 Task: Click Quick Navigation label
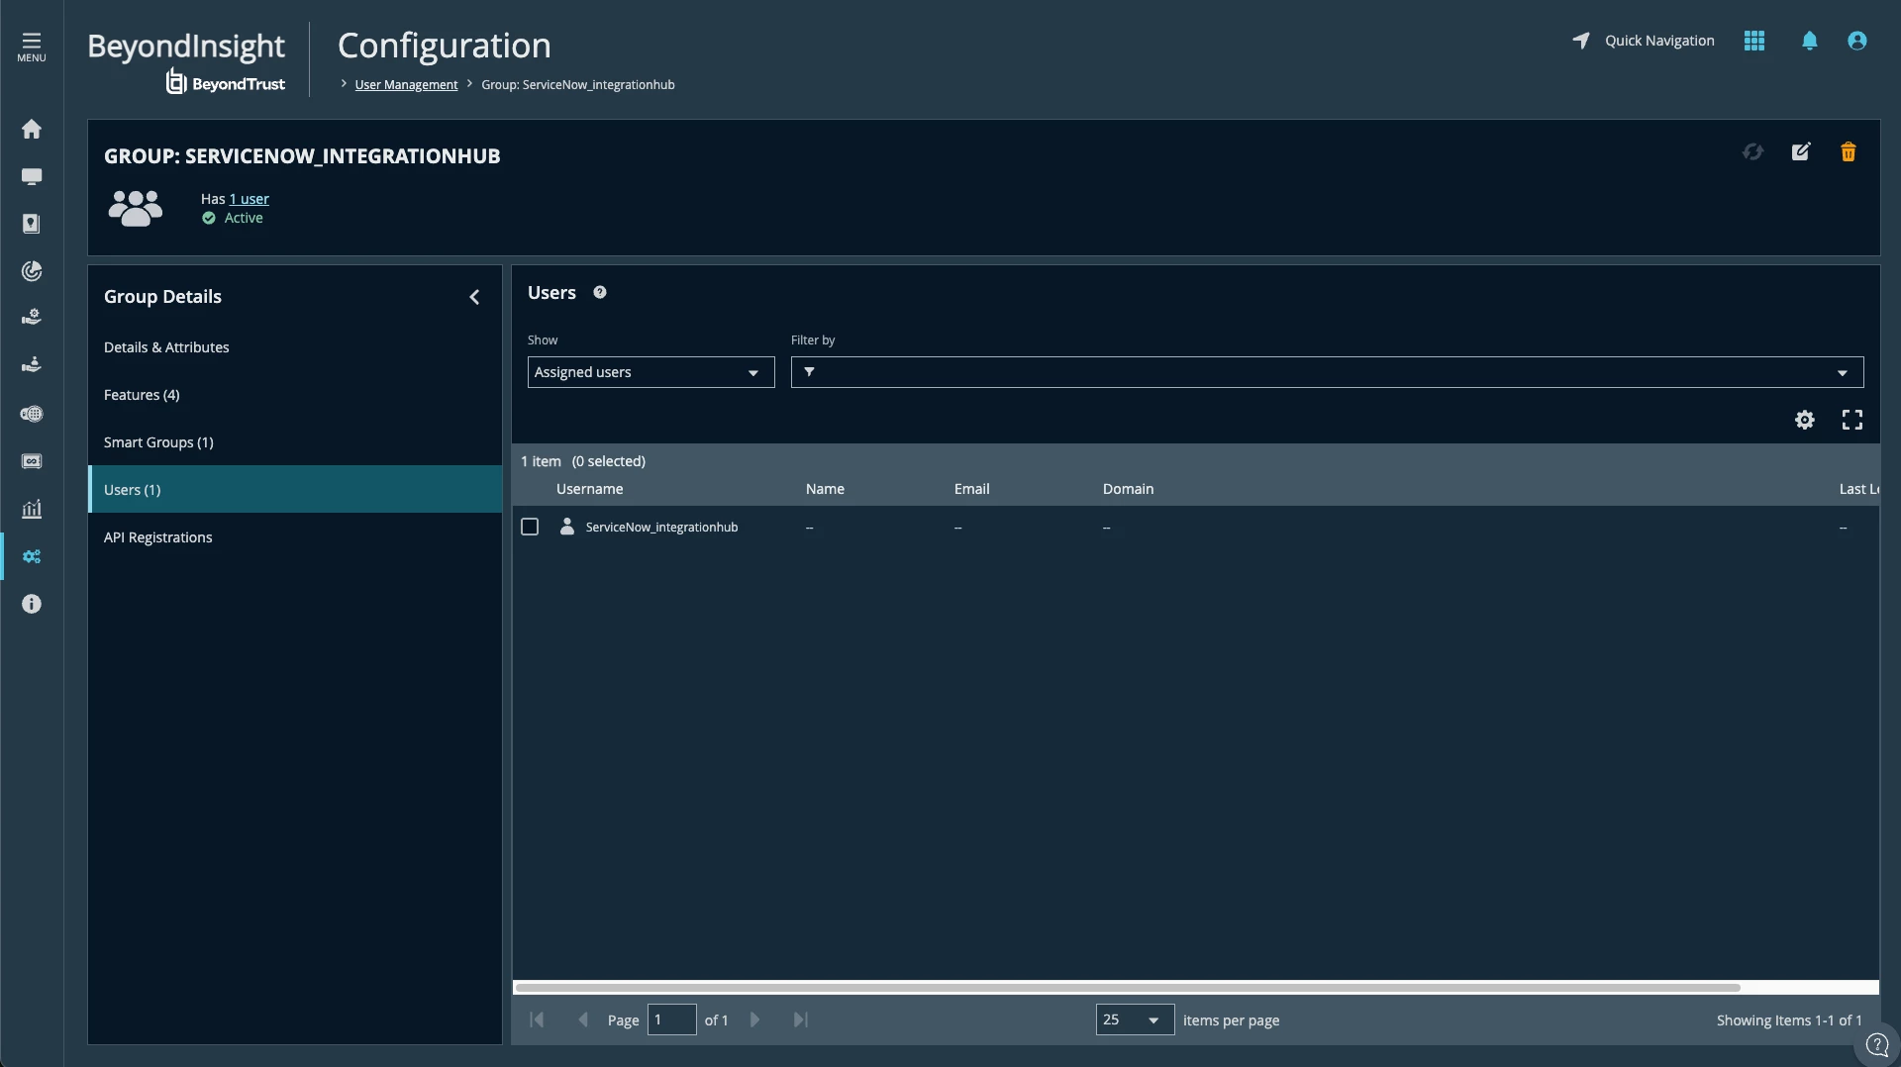pos(1659,41)
